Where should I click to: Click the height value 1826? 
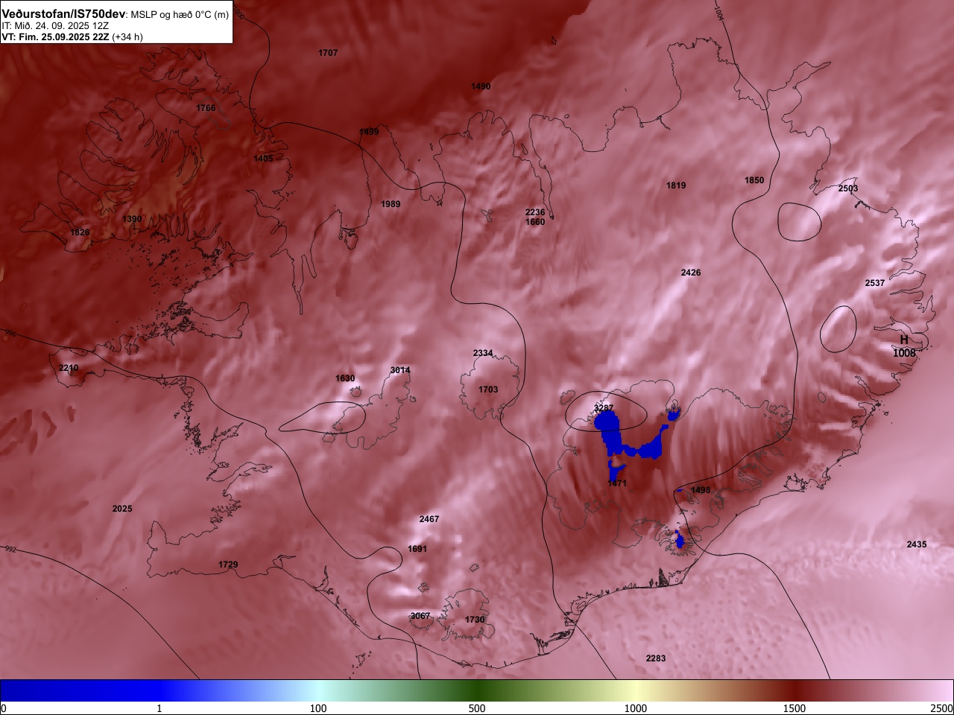[80, 232]
